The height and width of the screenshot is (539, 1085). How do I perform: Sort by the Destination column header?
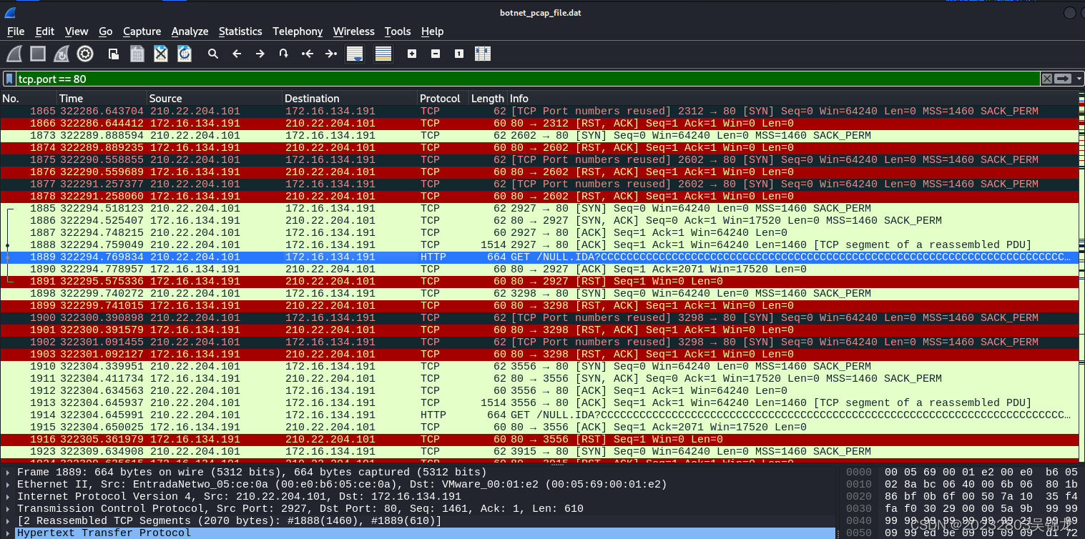point(349,99)
